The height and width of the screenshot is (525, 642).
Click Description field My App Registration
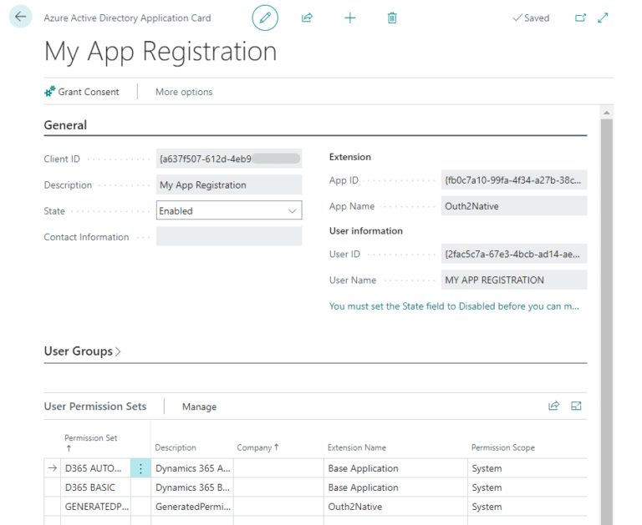[x=229, y=184]
